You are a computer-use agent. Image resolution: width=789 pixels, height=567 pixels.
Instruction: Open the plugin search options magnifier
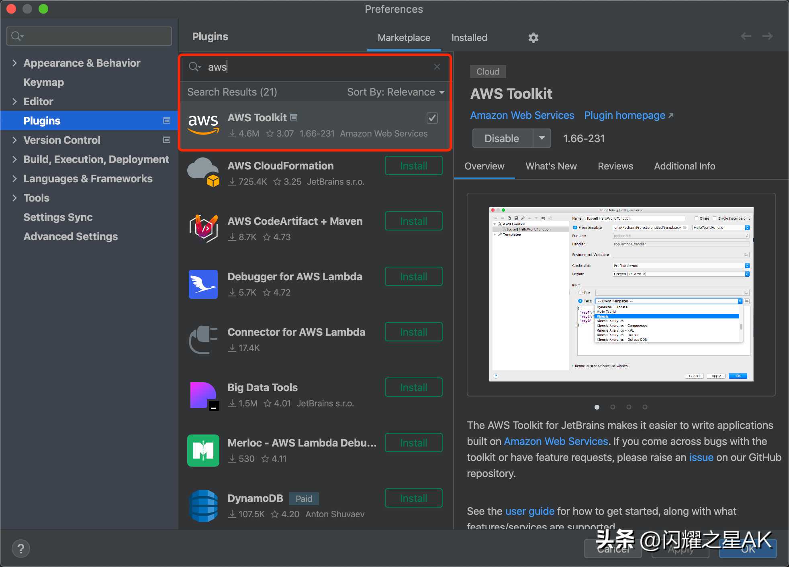(194, 67)
